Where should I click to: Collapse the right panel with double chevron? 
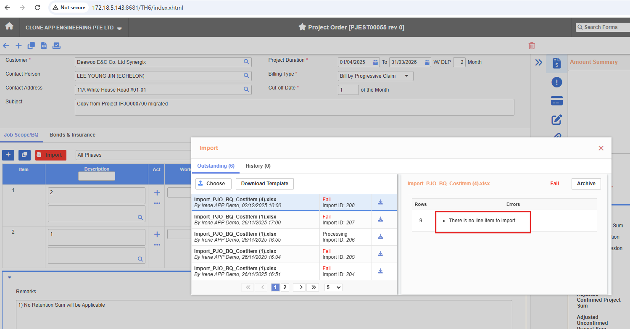click(538, 63)
